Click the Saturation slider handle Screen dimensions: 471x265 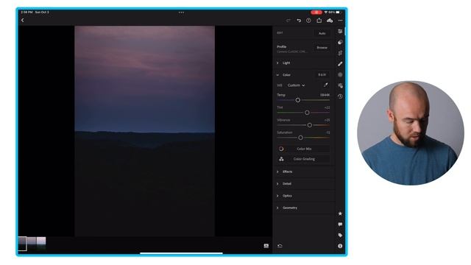click(x=301, y=138)
